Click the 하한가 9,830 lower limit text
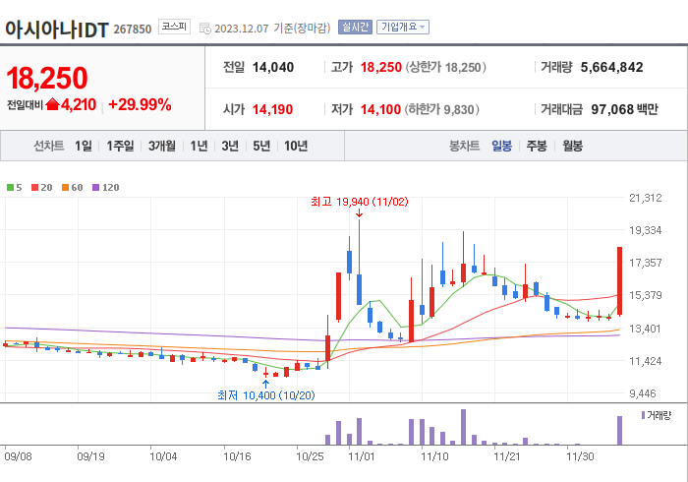This screenshot has height=482, width=688. pyautogui.click(x=442, y=109)
